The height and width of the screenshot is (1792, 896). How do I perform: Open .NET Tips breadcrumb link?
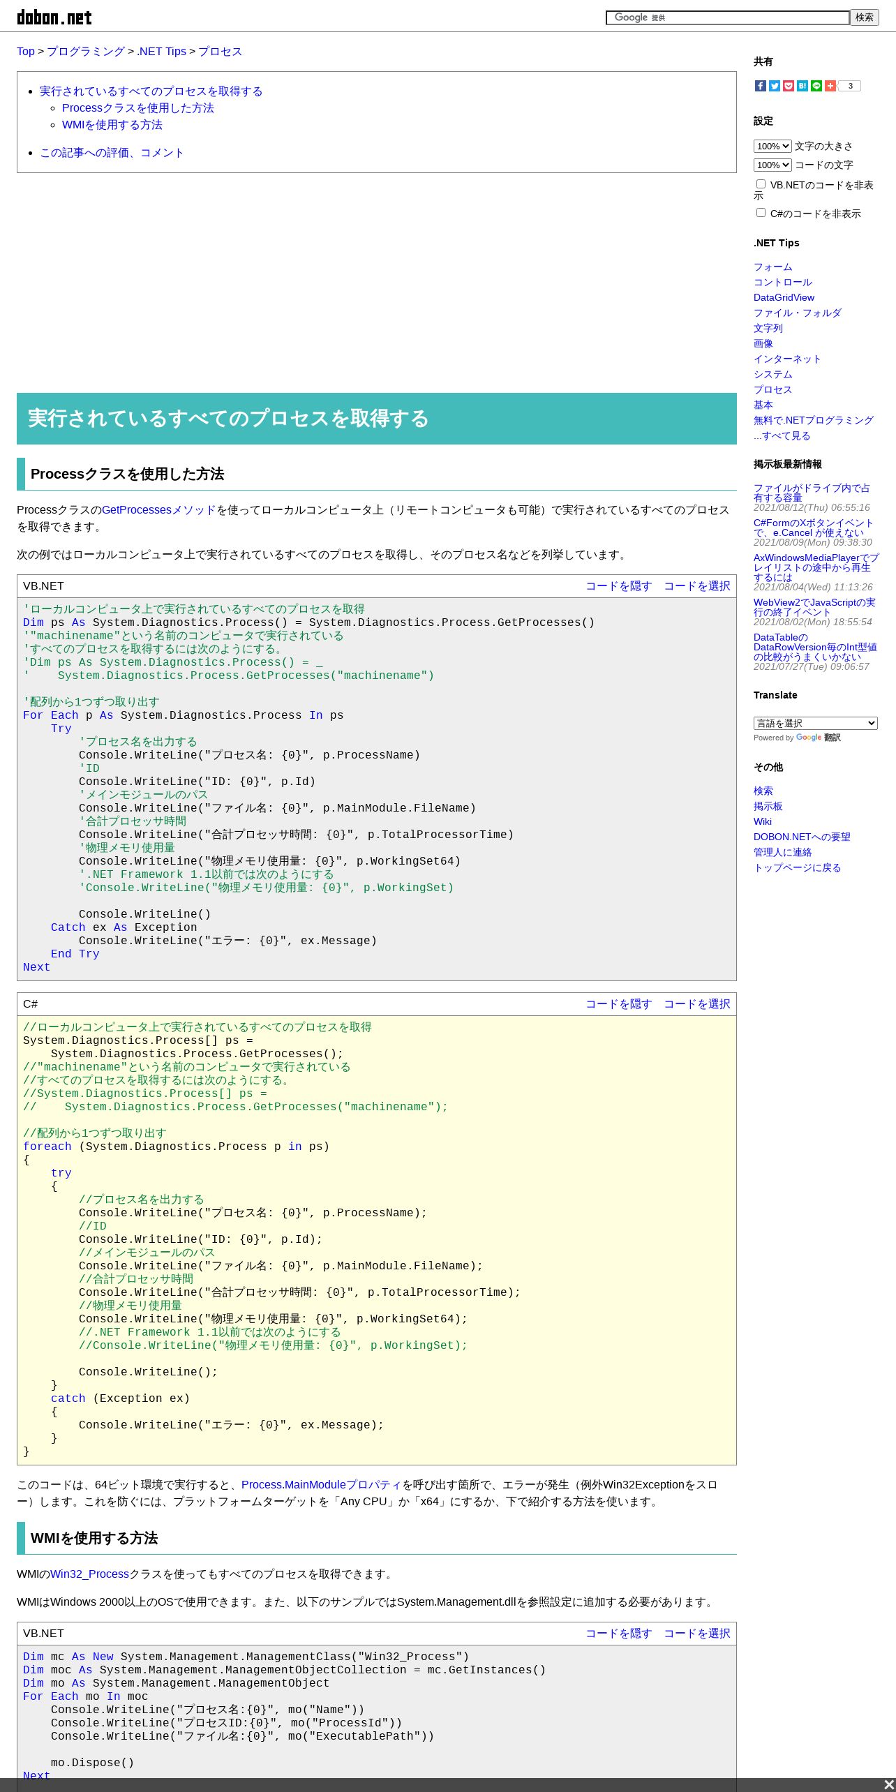pyautogui.click(x=162, y=52)
